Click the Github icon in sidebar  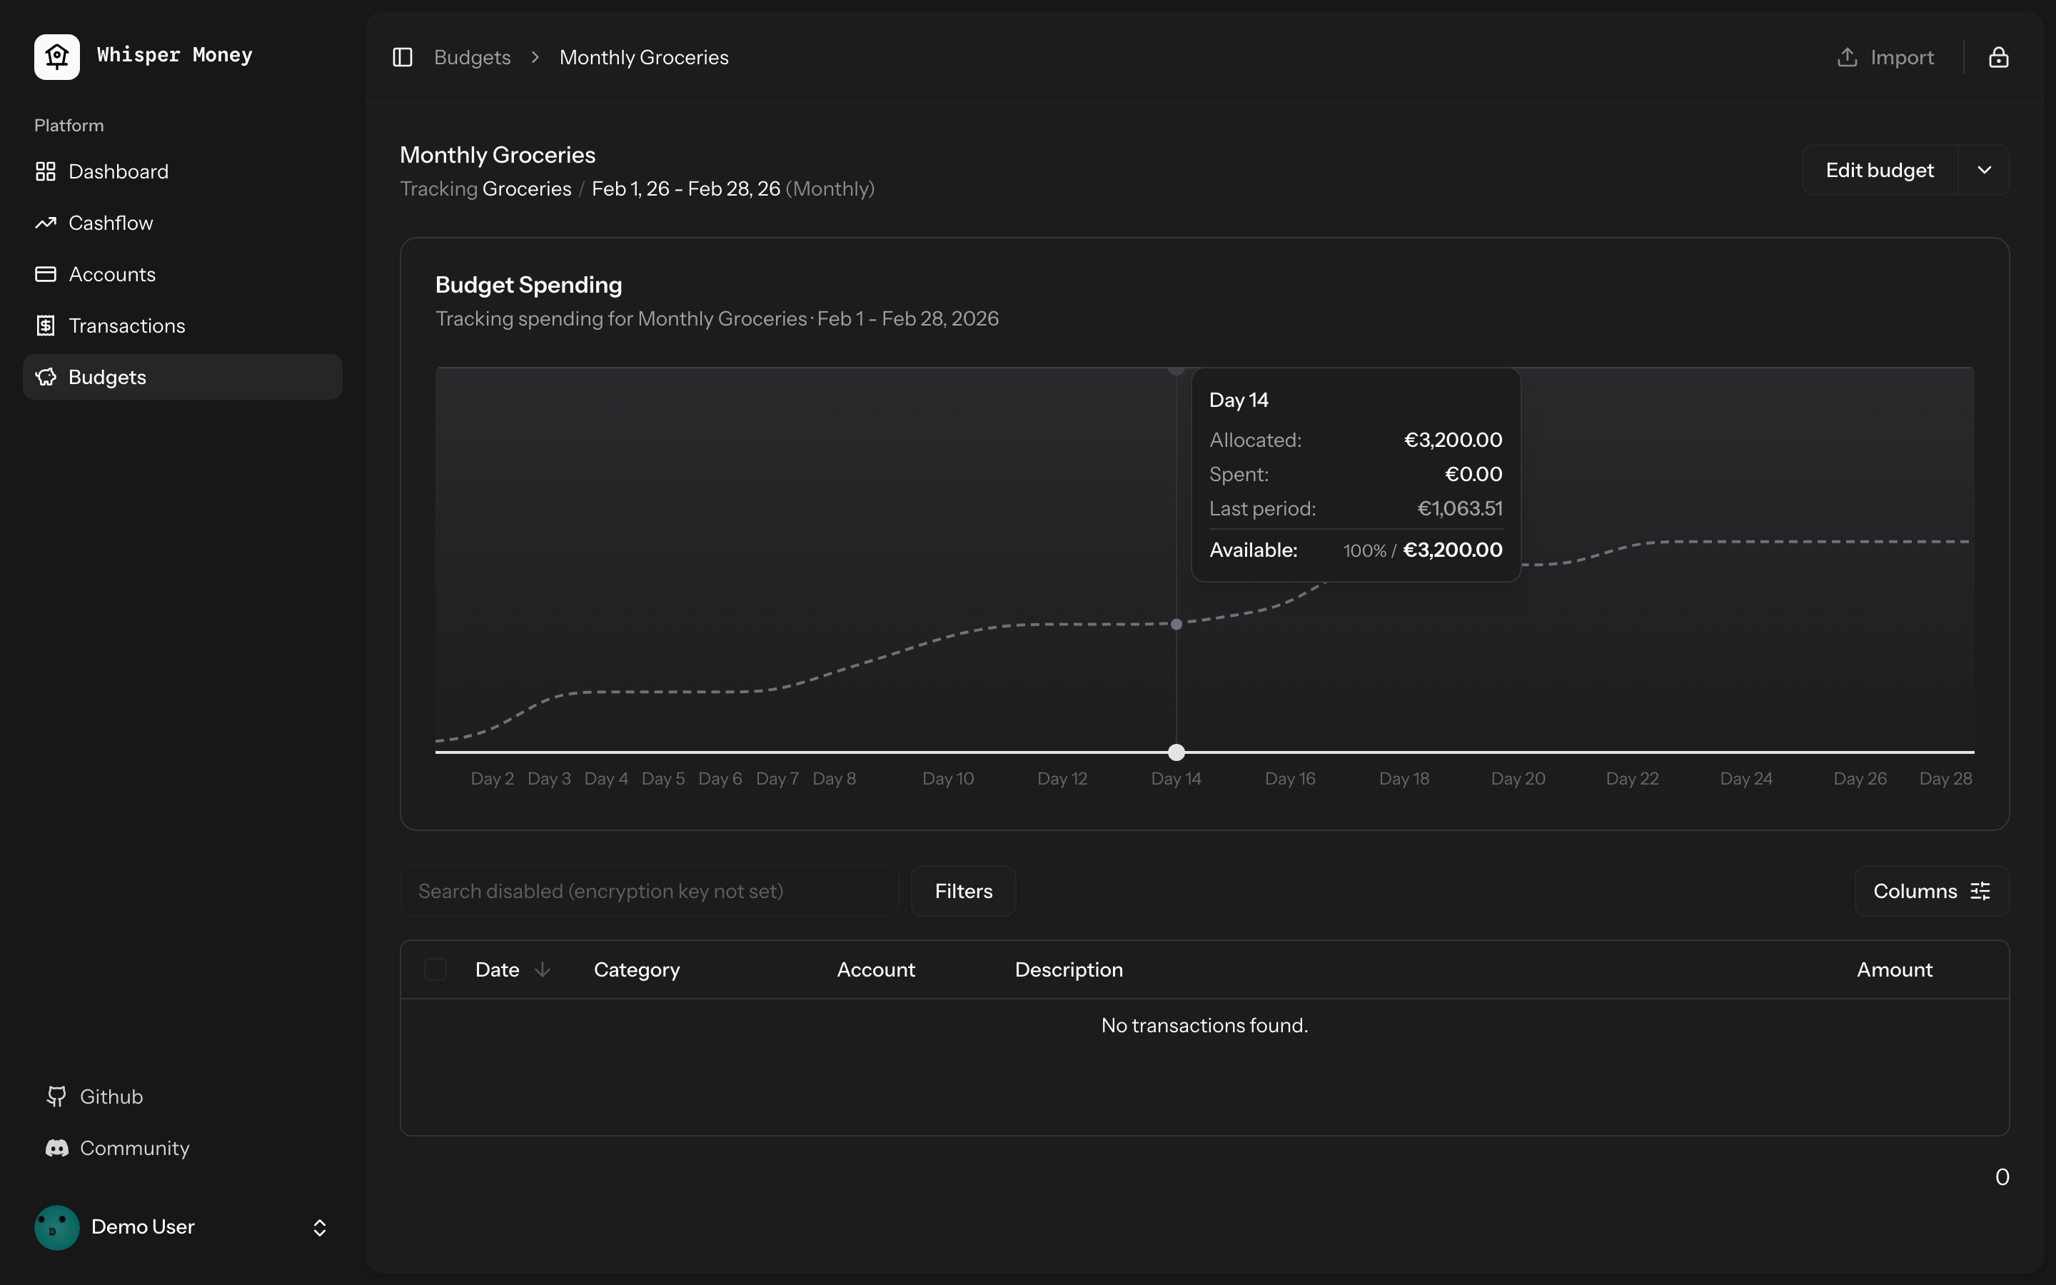(x=57, y=1097)
